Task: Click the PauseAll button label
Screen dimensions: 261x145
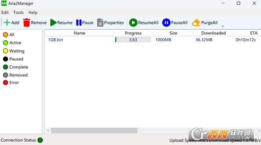Action: click(x=179, y=23)
